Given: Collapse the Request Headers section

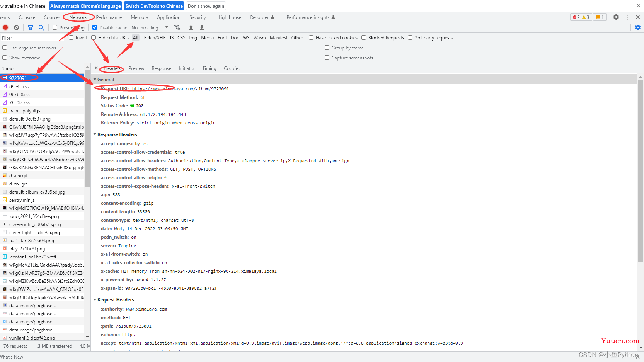Looking at the screenshot, I should click(x=95, y=299).
